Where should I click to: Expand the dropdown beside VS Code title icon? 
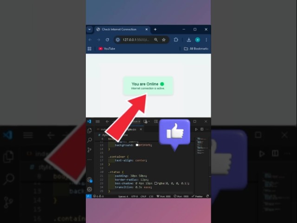click(x=149, y=121)
